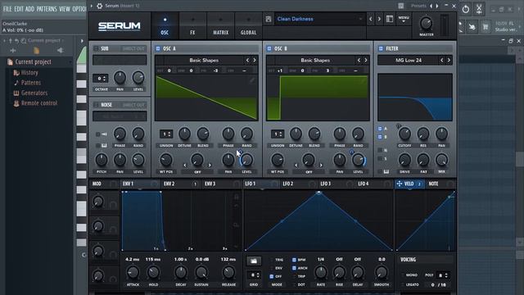Image resolution: width=524 pixels, height=295 pixels.
Task: Click the FL Studio scissors tool icon
Action: tap(479, 9)
